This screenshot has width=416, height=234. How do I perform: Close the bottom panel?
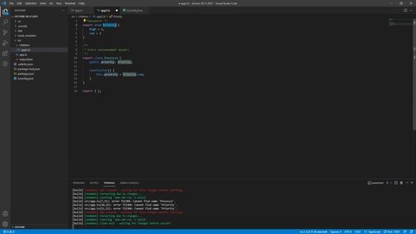411,183
